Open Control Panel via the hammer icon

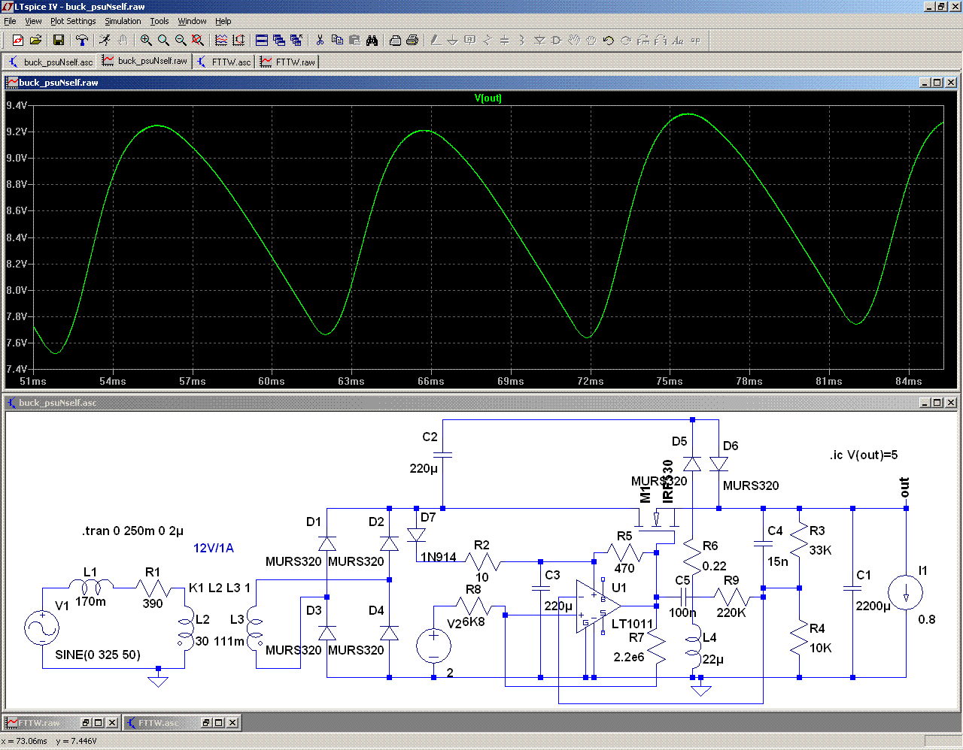[x=82, y=41]
